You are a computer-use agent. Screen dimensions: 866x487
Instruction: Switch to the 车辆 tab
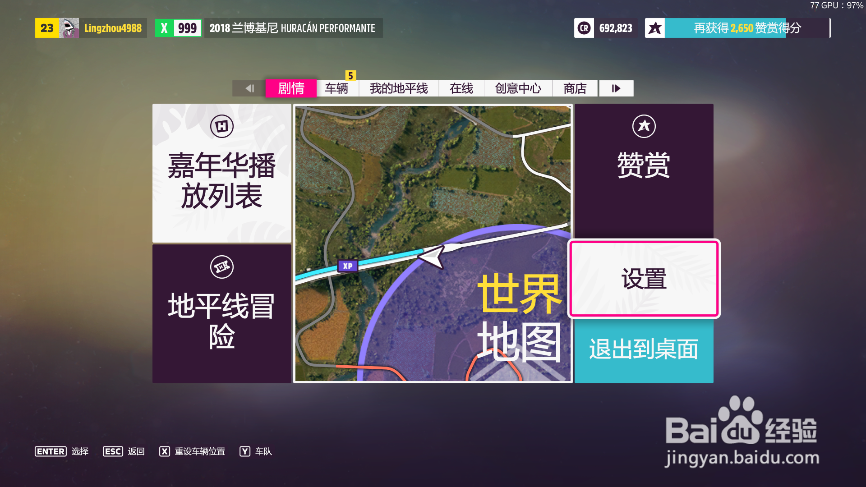[x=336, y=88]
